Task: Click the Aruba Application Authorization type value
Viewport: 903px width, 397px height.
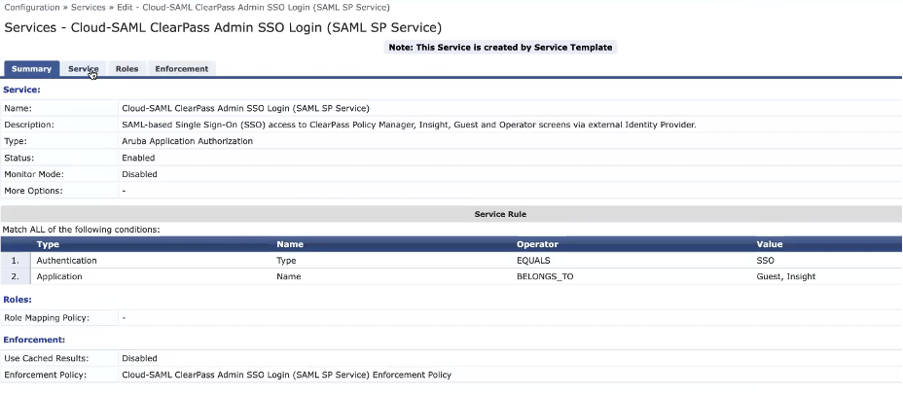Action: click(187, 141)
